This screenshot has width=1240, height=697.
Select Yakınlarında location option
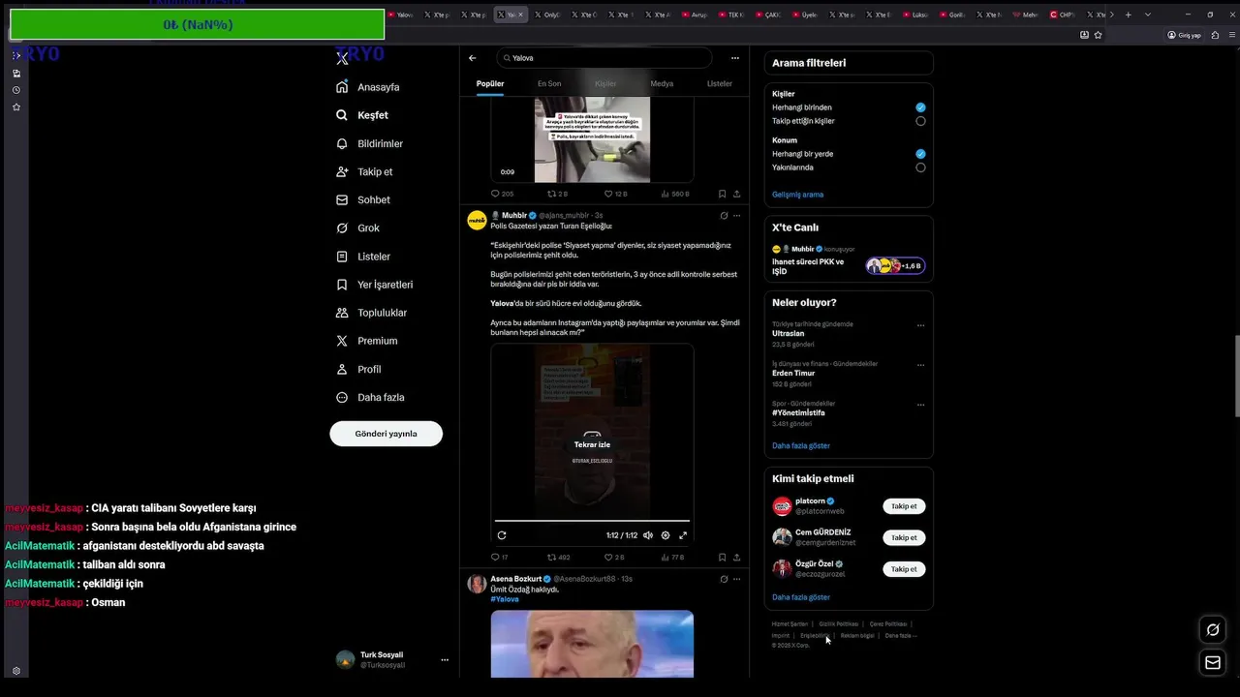[x=920, y=167]
